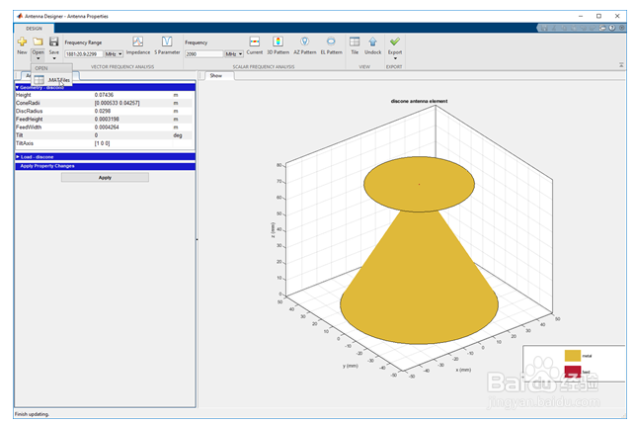Open the Impedance plot
The width and height of the screenshot is (635, 424).
[137, 45]
